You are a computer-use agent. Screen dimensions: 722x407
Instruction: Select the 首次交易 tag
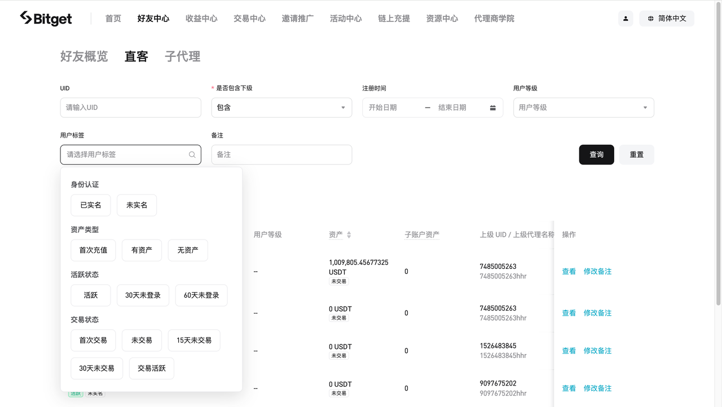[93, 340]
